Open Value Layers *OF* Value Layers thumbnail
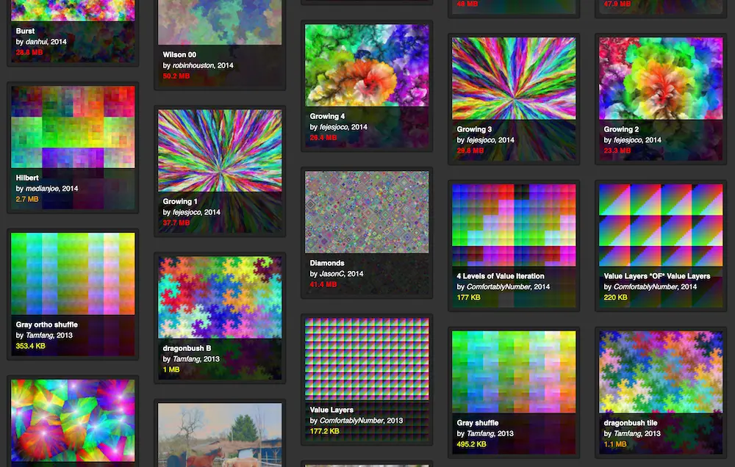The height and width of the screenshot is (467, 735). coord(661,225)
